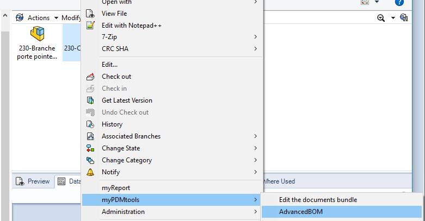Image resolution: width=425 pixels, height=221 pixels.
Task: Open the Administration submenu
Action: (123, 212)
